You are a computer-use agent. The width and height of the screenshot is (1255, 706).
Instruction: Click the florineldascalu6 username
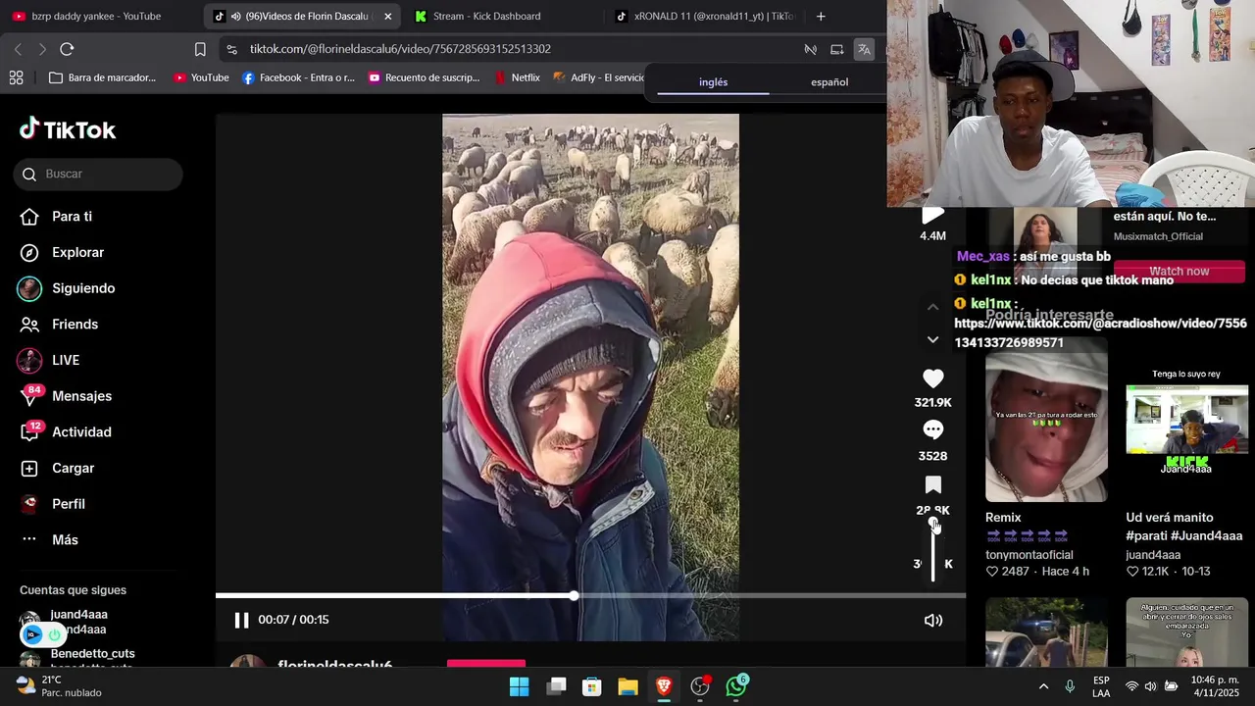click(334, 664)
